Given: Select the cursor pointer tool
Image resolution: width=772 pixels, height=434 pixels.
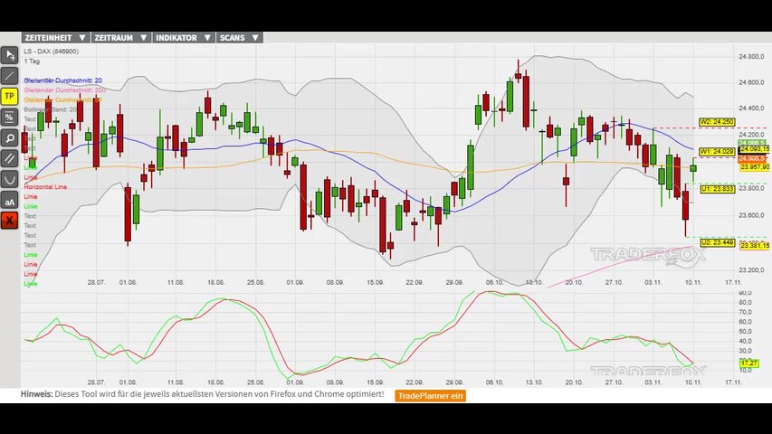Looking at the screenshot, I should click(9, 55).
